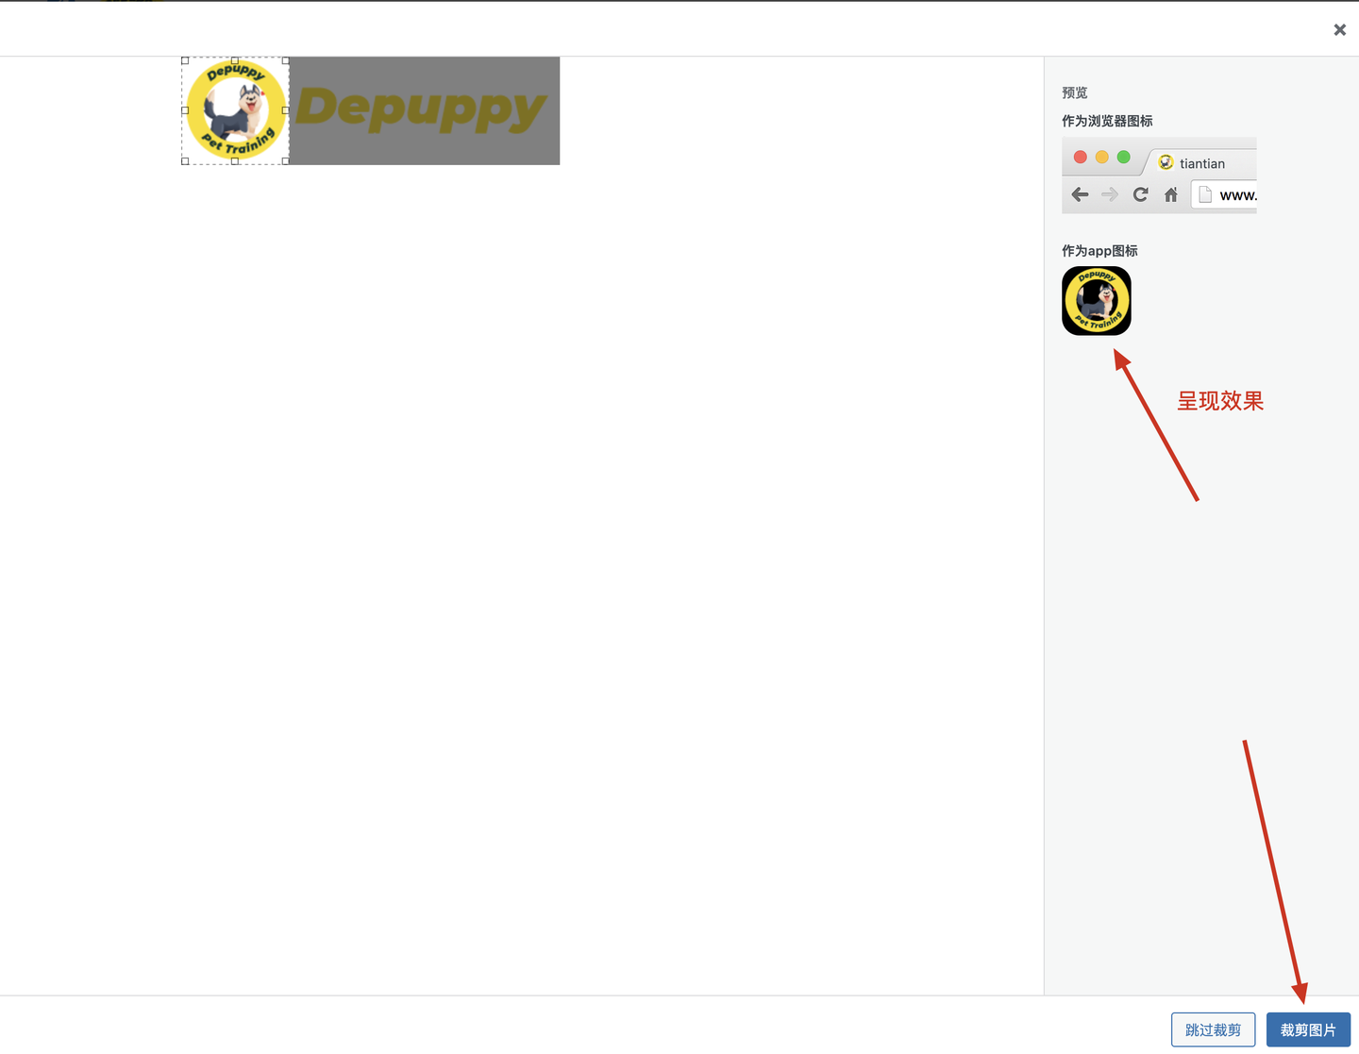Select the bottom-right crop handle
The image size is (1359, 1054).
[285, 161]
